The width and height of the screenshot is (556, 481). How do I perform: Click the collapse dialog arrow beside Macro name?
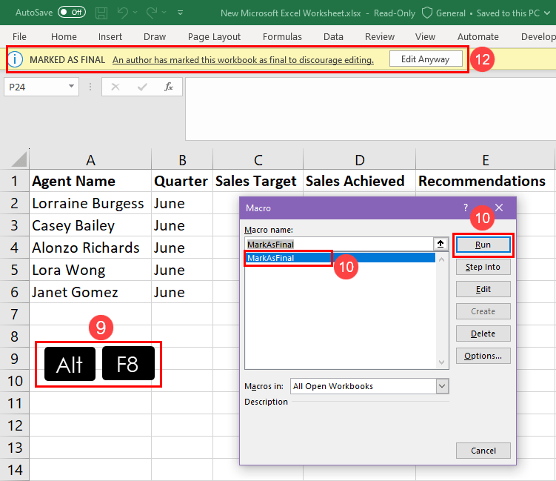pos(441,244)
